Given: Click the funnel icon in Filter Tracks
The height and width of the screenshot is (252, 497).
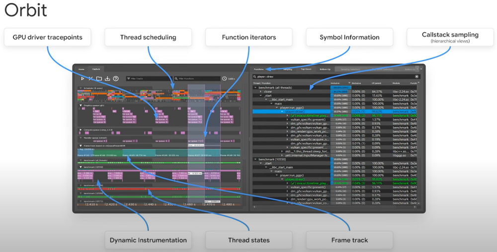Looking at the screenshot, I should click(128, 78).
